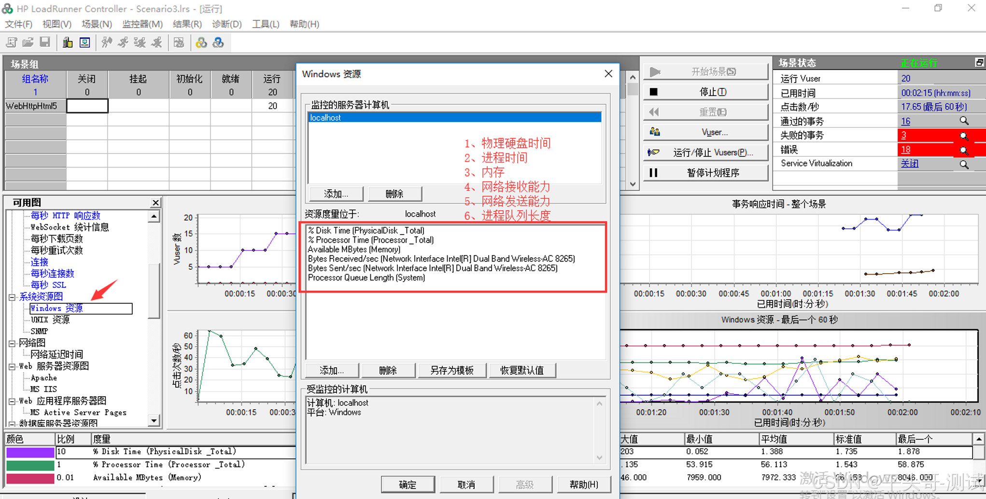Click the Open Scenario folder icon
986x499 pixels.
(28, 43)
